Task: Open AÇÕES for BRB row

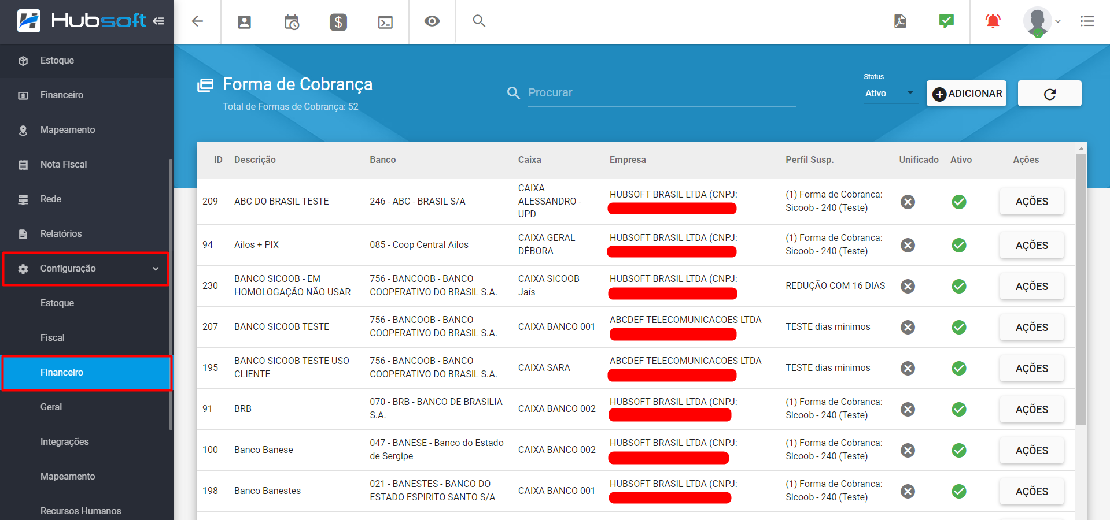Action: click(1032, 410)
